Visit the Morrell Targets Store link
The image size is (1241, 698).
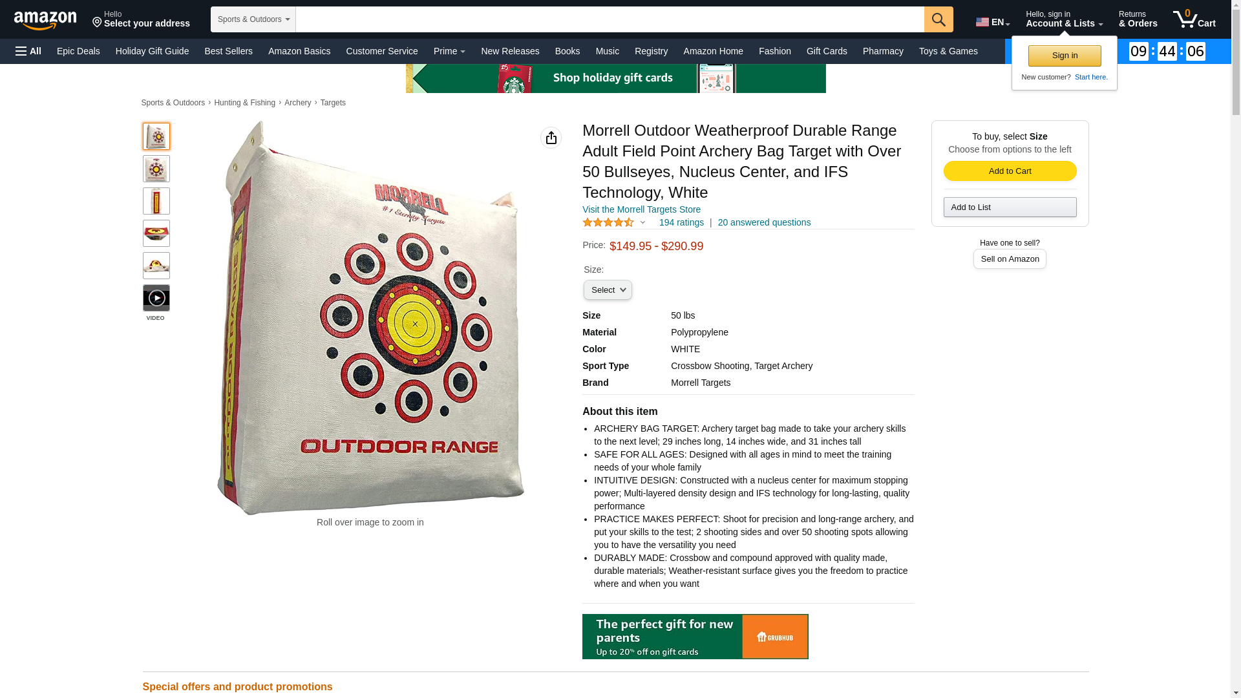pyautogui.click(x=641, y=209)
